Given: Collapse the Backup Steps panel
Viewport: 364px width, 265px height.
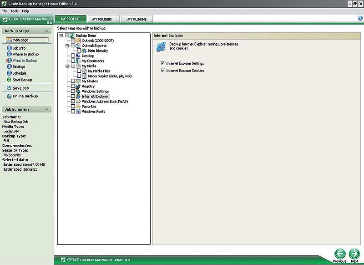Looking at the screenshot, I should [47, 31].
